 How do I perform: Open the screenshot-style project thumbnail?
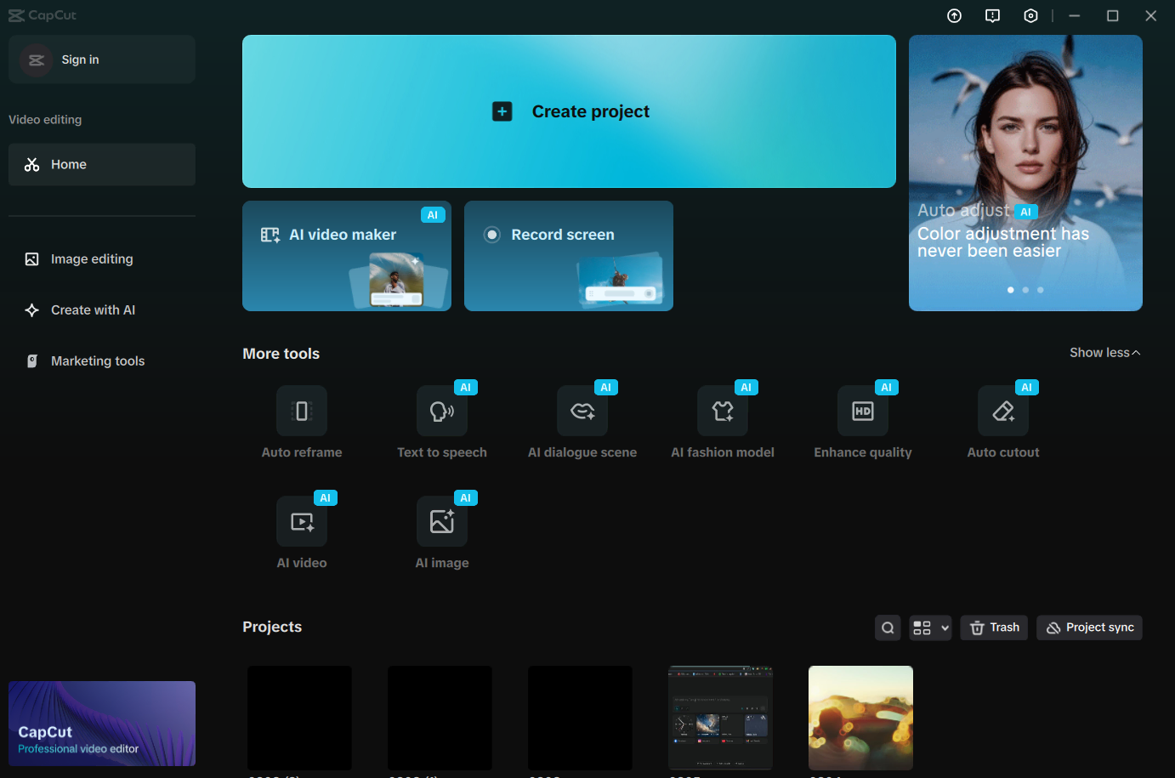pyautogui.click(x=720, y=718)
